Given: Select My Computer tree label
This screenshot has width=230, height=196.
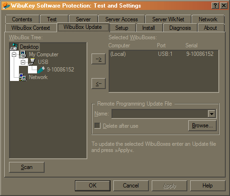Looking at the screenshot, I should [44, 54].
